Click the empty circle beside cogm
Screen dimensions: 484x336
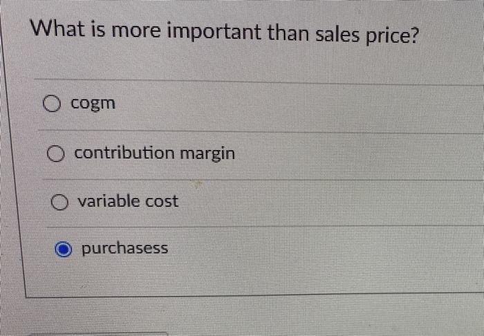(x=51, y=104)
